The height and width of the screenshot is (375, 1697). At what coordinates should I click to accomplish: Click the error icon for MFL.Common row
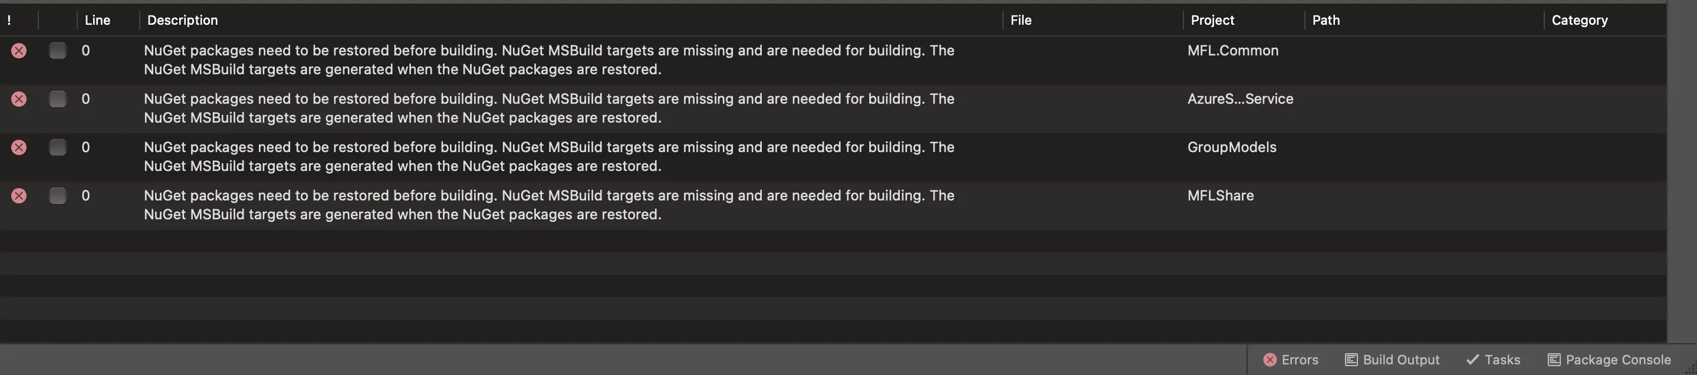(x=19, y=51)
